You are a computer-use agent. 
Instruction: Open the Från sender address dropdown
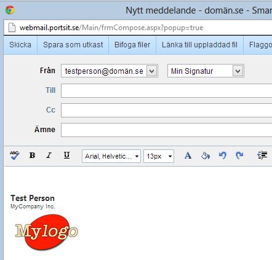pos(110,71)
